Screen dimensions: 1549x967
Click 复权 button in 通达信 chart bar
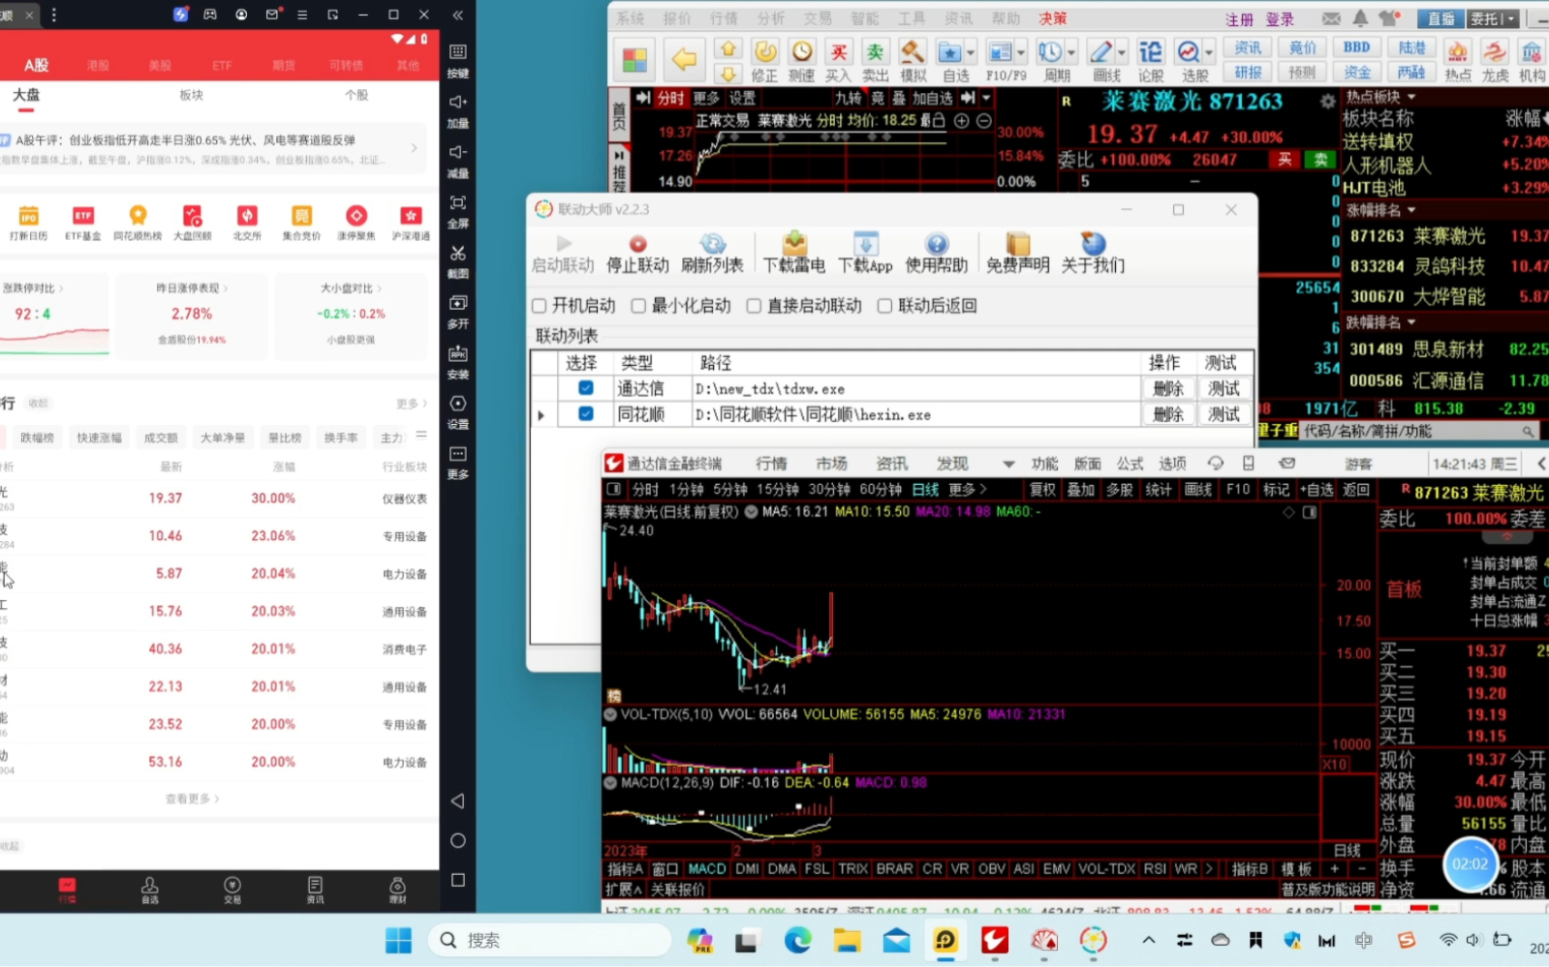coord(1042,490)
